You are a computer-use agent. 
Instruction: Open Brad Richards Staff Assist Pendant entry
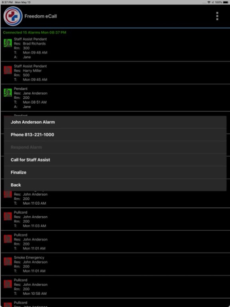[x=115, y=48]
